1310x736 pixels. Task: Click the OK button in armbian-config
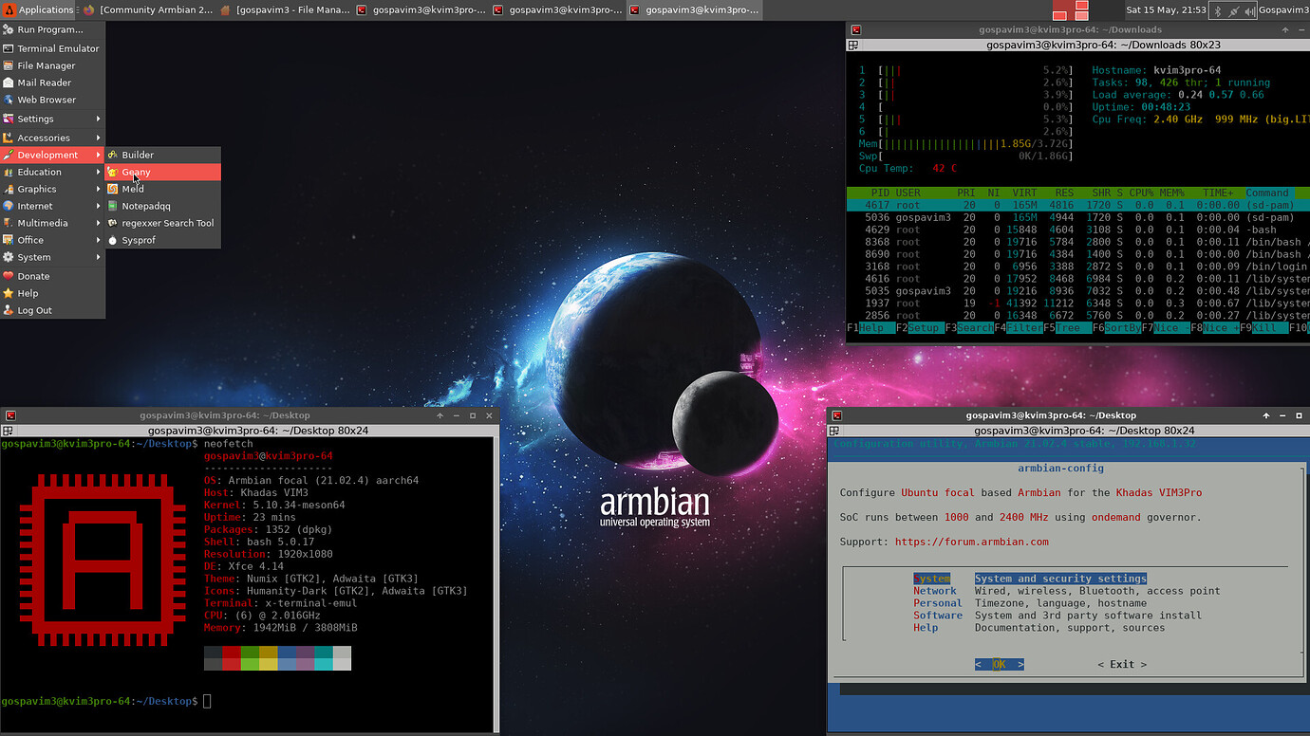(1000, 664)
